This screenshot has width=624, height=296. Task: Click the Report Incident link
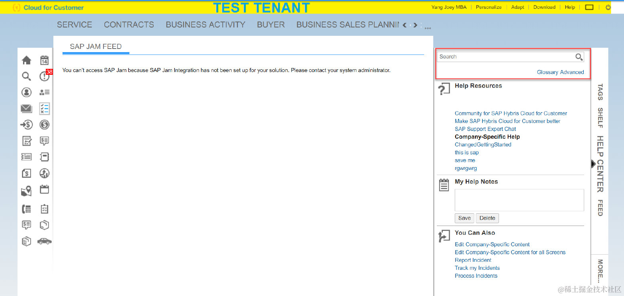point(473,260)
